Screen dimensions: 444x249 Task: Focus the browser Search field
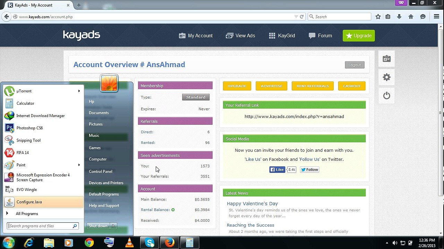click(339, 17)
